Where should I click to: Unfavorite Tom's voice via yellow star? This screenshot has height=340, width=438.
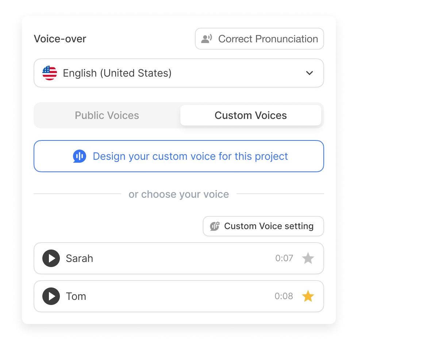(308, 296)
